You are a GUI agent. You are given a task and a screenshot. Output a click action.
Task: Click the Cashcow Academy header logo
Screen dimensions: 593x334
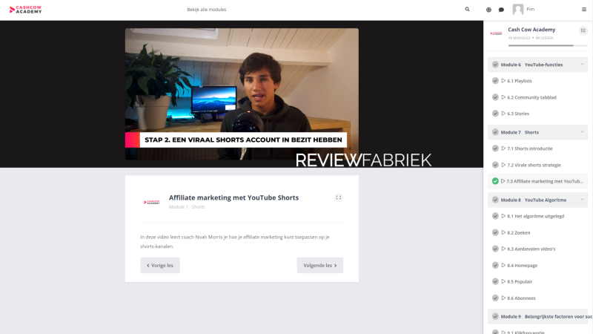[26, 10]
